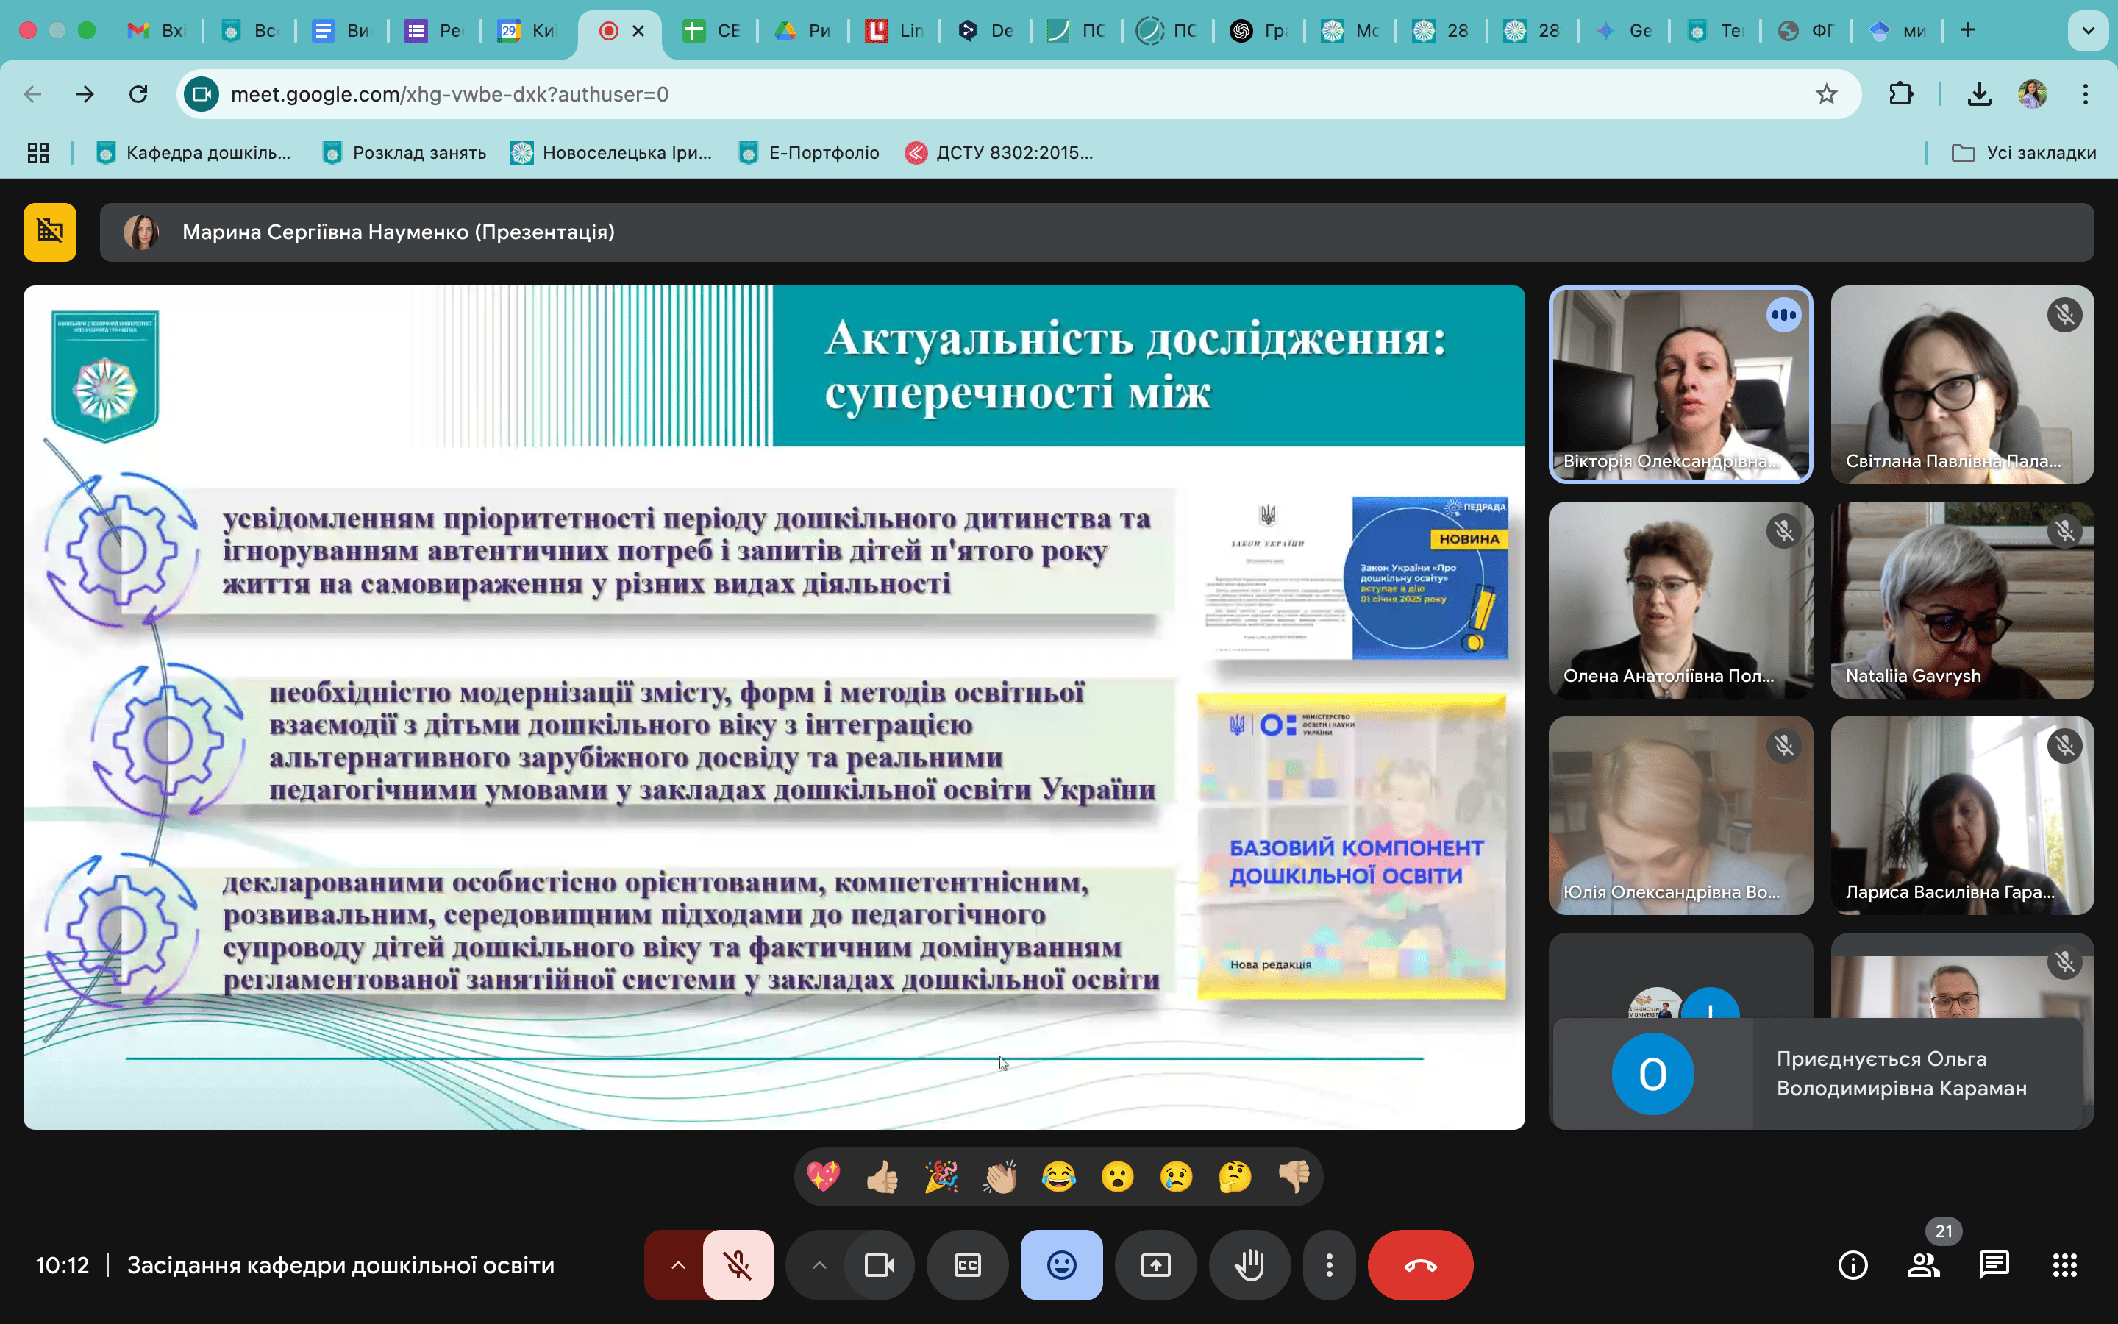Viewport: 2118px width, 1324px height.
Task: Expand audio settings chevron beside microphone
Action: (x=678, y=1264)
